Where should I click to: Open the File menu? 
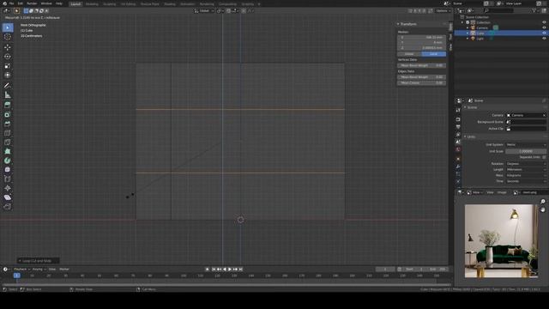[x=11, y=3]
